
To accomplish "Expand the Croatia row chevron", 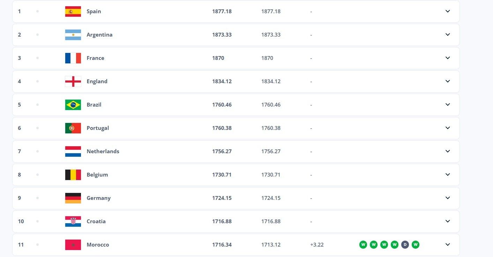I will tap(448, 221).
